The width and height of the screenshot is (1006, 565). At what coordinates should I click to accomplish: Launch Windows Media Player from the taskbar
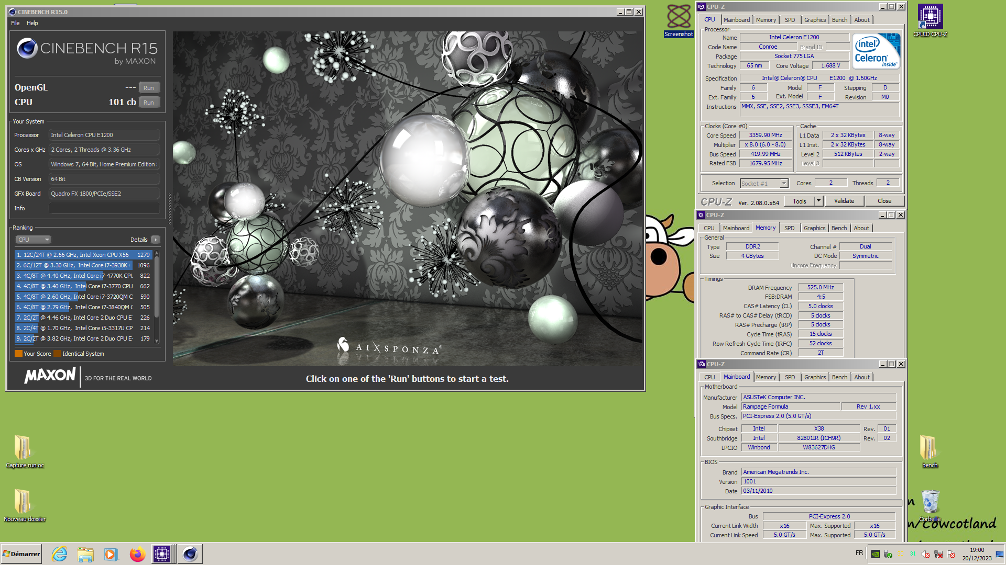click(x=111, y=553)
